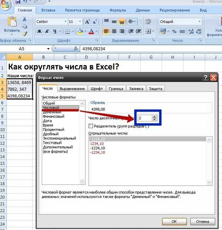Open Шрифт group dialog launcher

(x=97, y=40)
